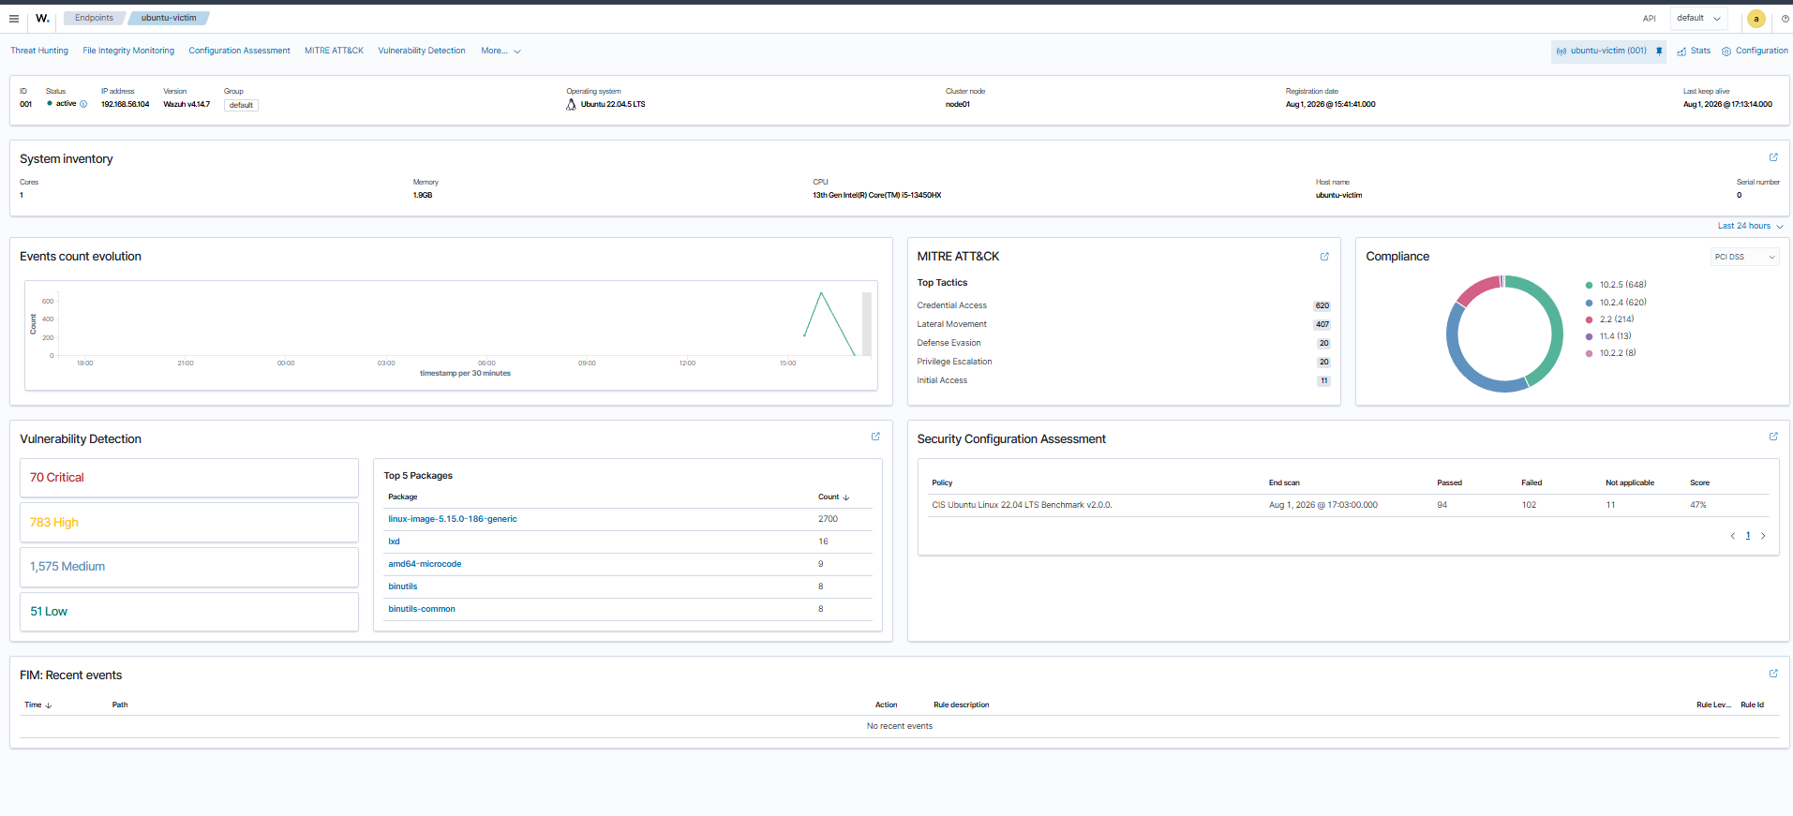The width and height of the screenshot is (1793, 816).
Task: Open the default index pattern dropdown
Action: (x=1697, y=18)
